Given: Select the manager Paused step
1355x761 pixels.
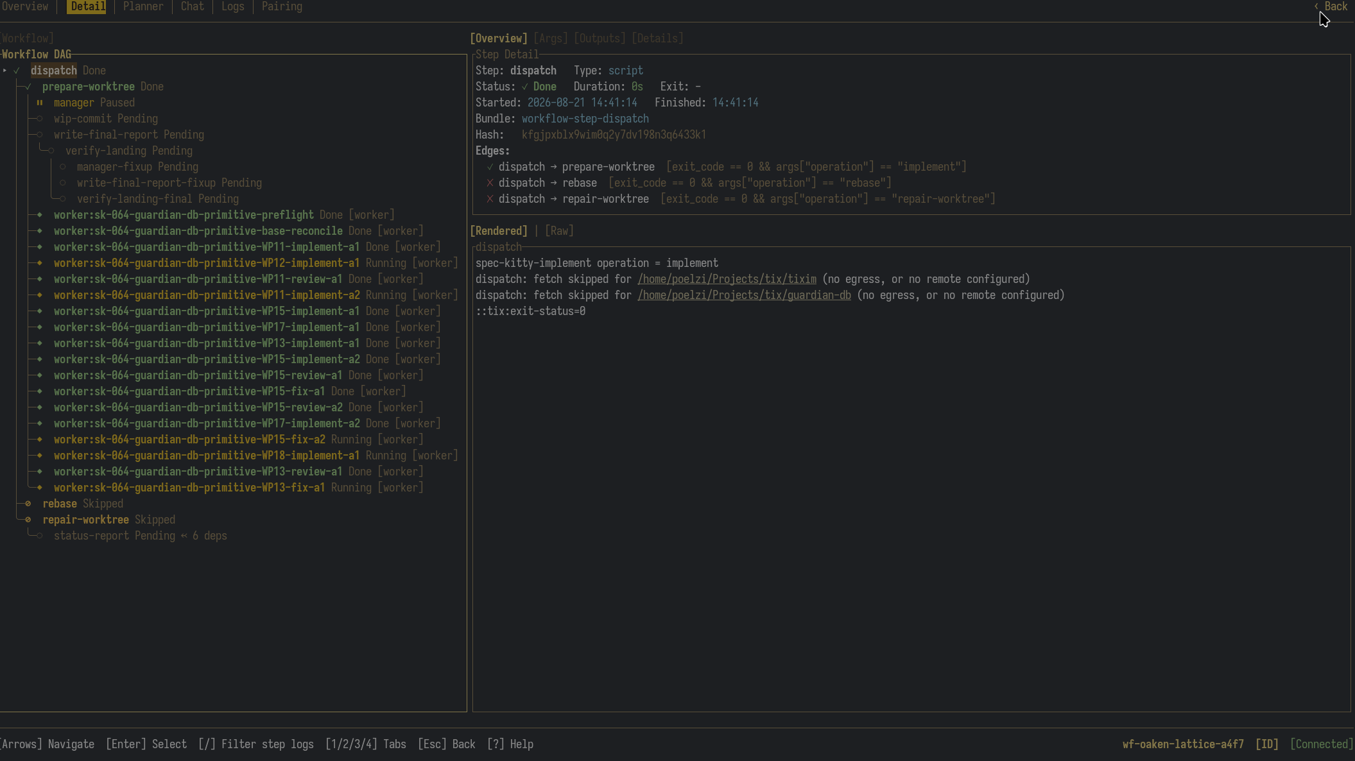Looking at the screenshot, I should 94,103.
